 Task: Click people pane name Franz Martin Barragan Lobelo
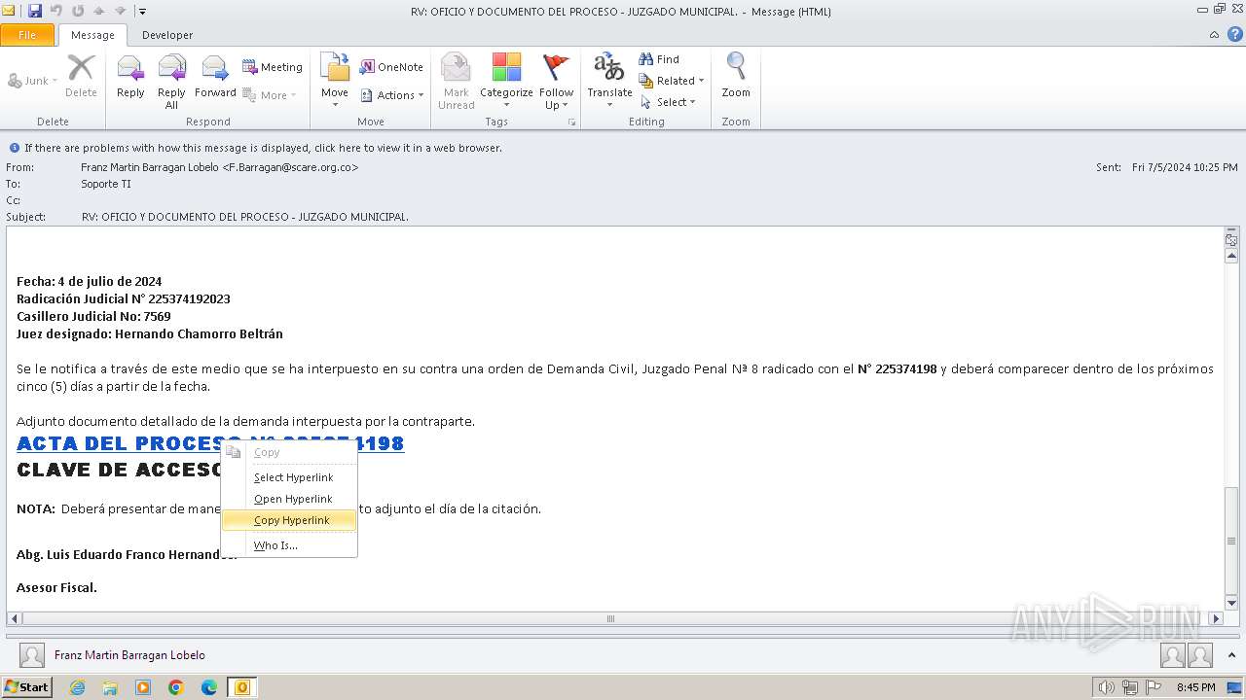pyautogui.click(x=129, y=655)
